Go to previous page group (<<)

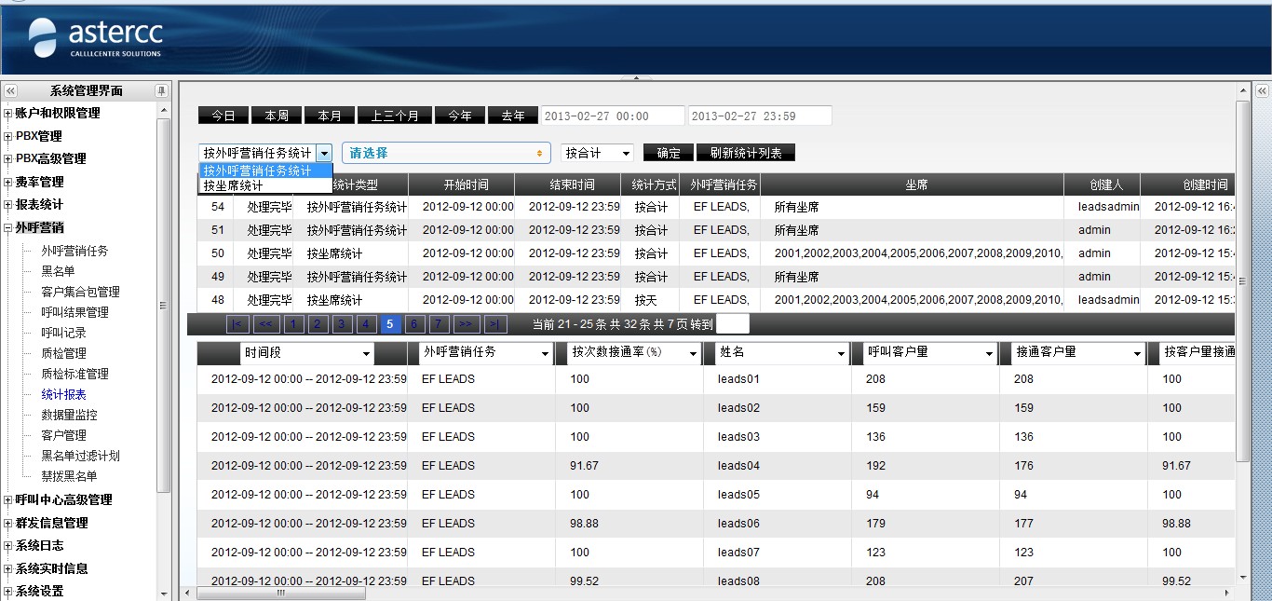tap(266, 324)
